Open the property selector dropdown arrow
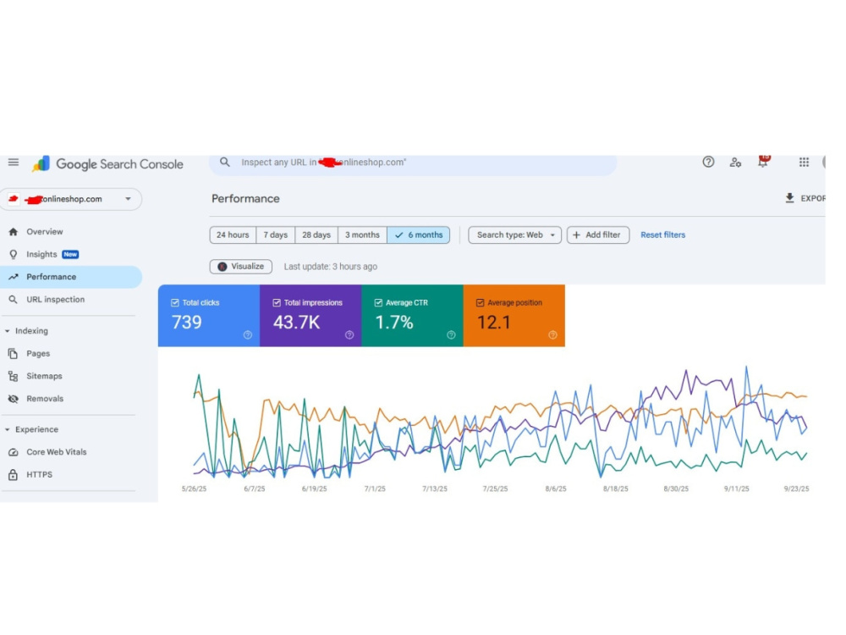This screenshot has height=635, width=846. (128, 199)
